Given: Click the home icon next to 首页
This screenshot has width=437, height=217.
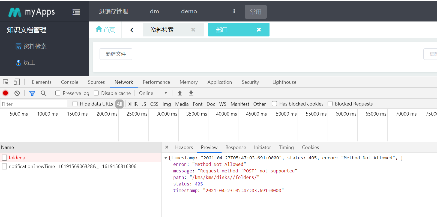Looking at the screenshot, I should tap(99, 29).
